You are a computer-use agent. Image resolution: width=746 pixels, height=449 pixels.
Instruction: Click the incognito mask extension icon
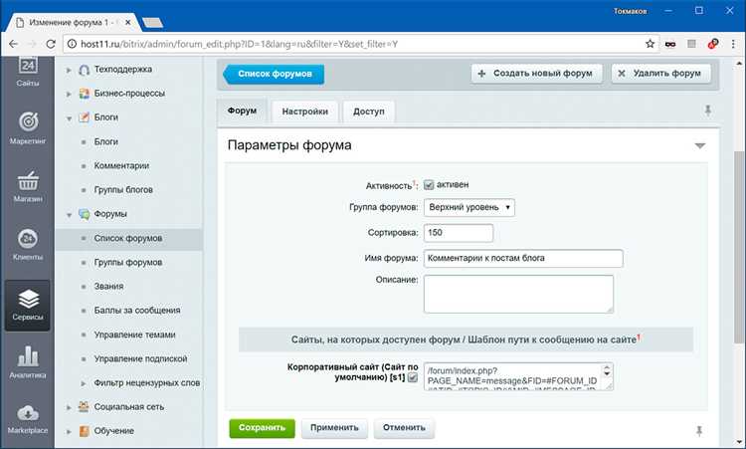pos(670,44)
